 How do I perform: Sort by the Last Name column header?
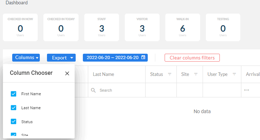click(x=104, y=74)
